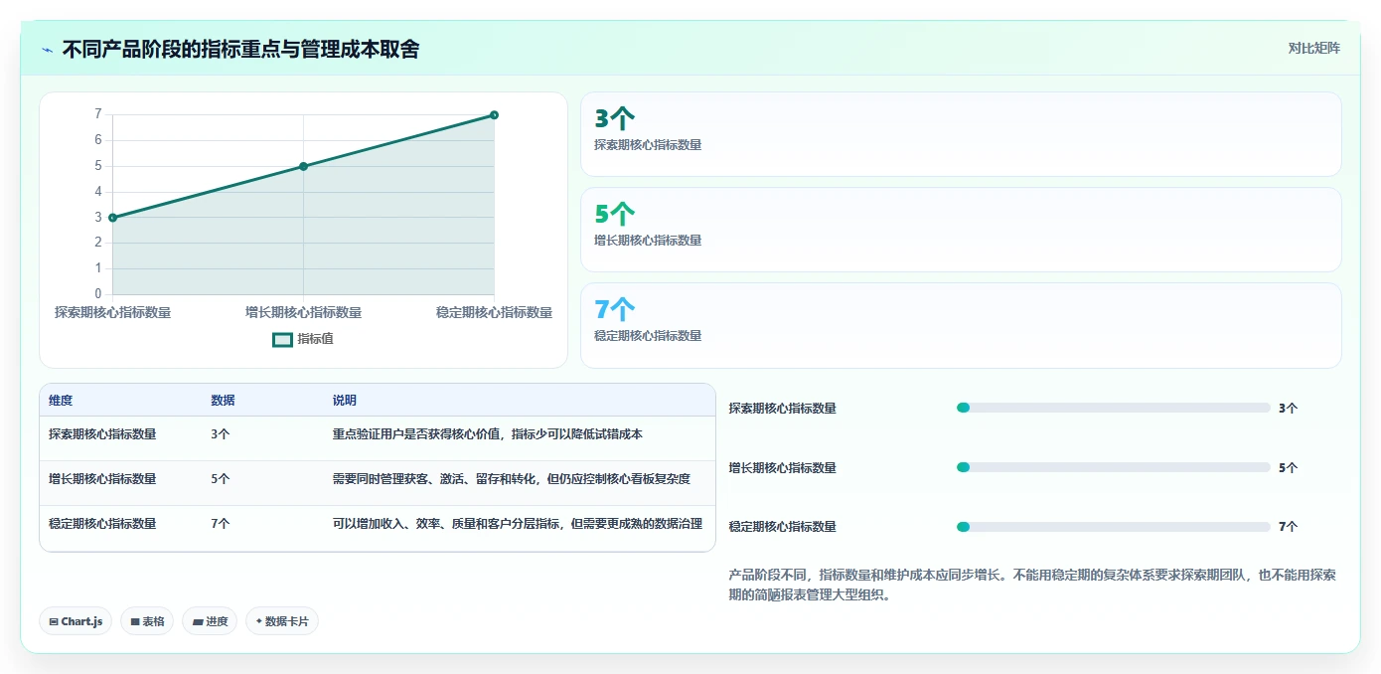Select the 5个 增长期 data card
Image resolution: width=1381 pixels, height=674 pixels.
[x=961, y=230]
